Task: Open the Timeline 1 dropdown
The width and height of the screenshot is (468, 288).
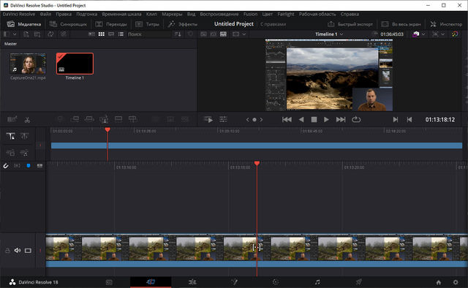Action: tap(330, 34)
